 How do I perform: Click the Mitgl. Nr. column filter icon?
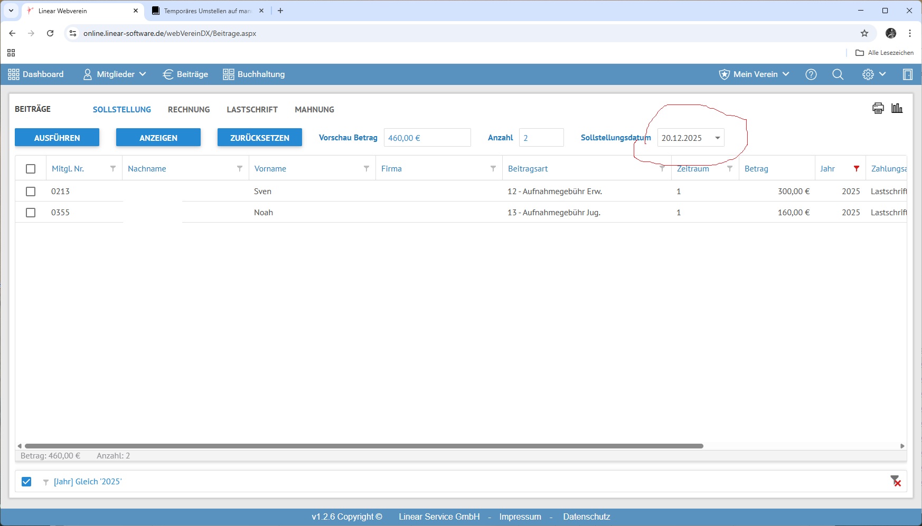tap(112, 169)
